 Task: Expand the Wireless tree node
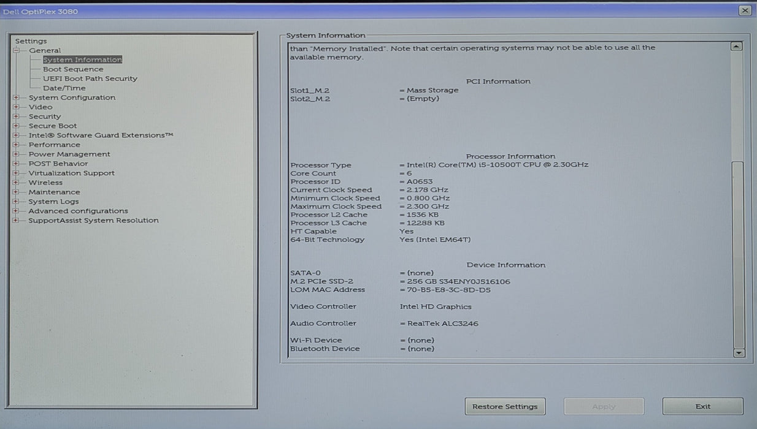(x=16, y=183)
